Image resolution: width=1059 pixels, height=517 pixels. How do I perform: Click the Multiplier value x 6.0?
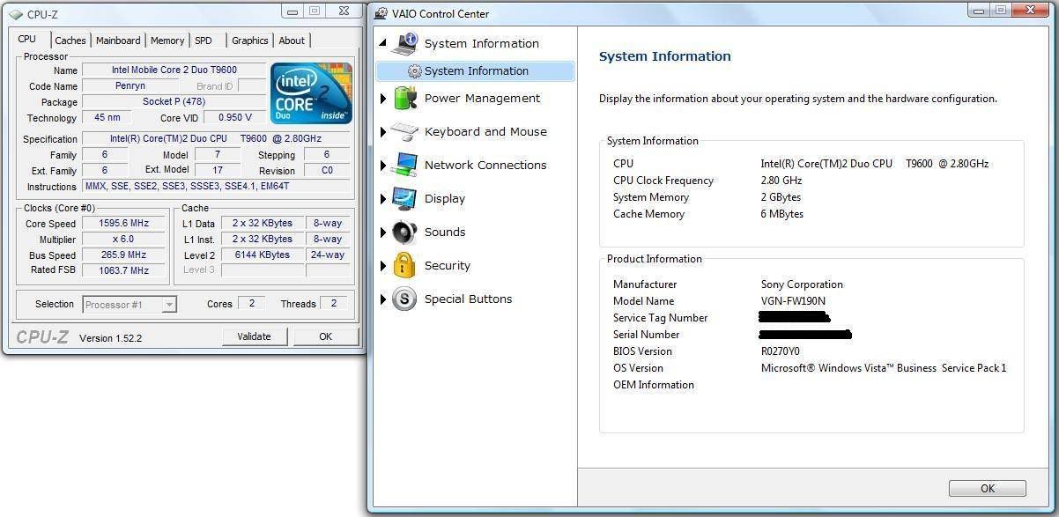pyautogui.click(x=123, y=240)
